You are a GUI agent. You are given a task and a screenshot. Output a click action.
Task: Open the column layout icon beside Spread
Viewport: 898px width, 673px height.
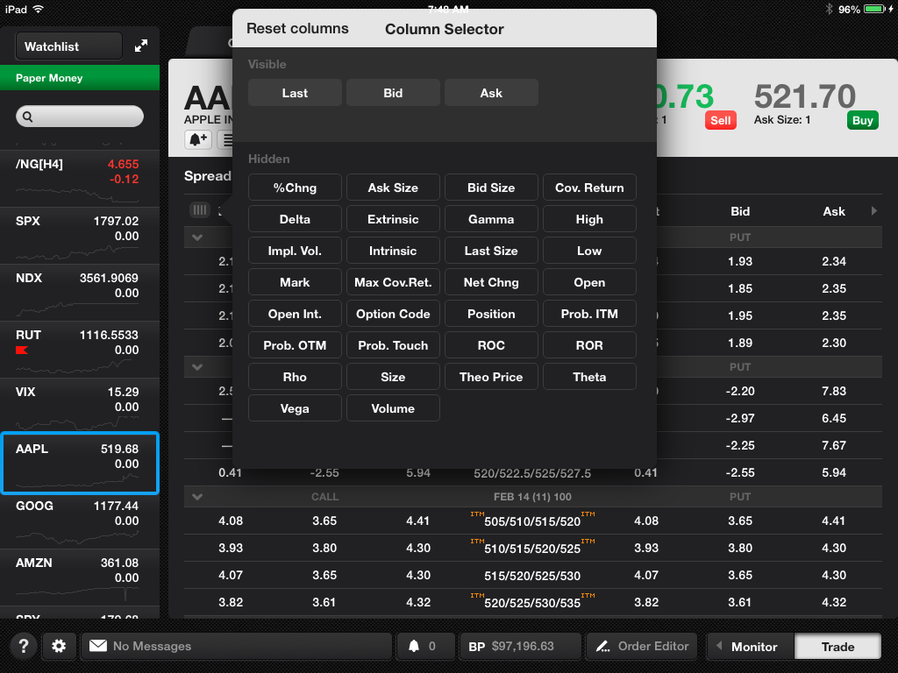[200, 210]
